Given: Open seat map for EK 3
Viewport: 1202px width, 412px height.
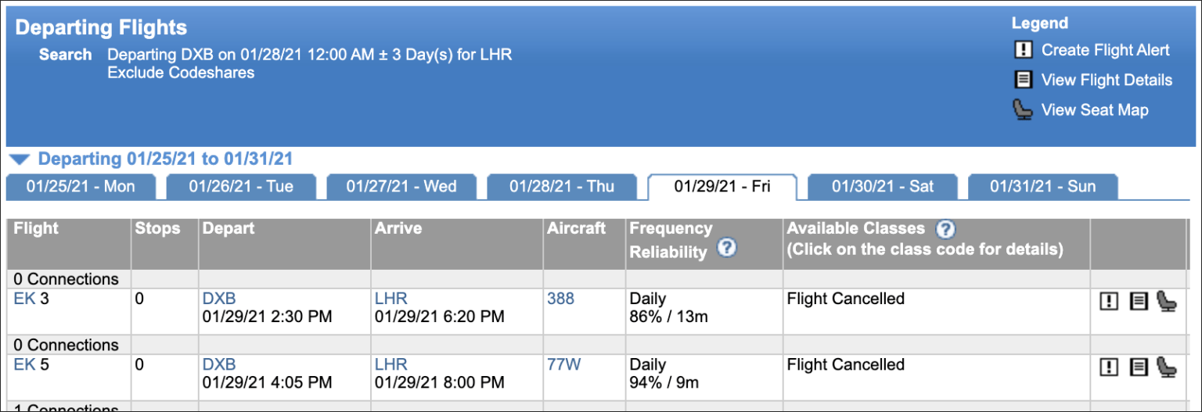Looking at the screenshot, I should tap(1167, 301).
